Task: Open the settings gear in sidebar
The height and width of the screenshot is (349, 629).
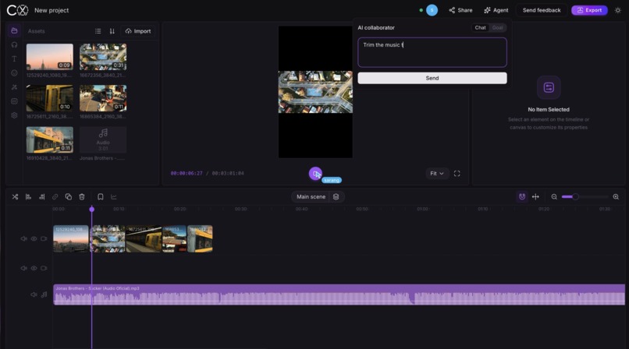Action: pyautogui.click(x=15, y=115)
